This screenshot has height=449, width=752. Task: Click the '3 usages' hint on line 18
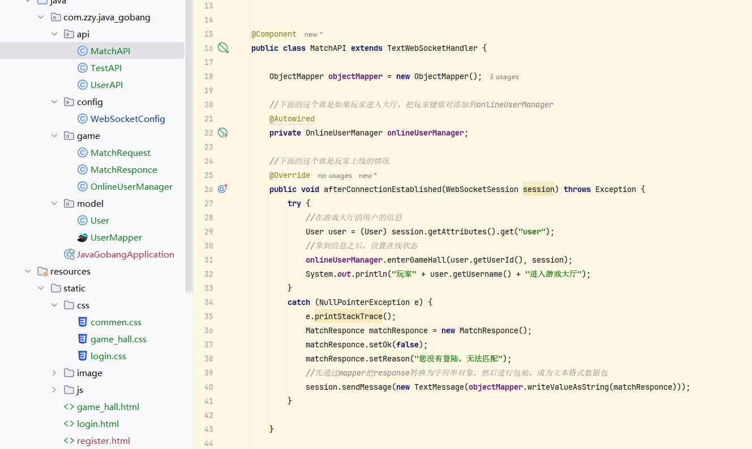click(504, 77)
